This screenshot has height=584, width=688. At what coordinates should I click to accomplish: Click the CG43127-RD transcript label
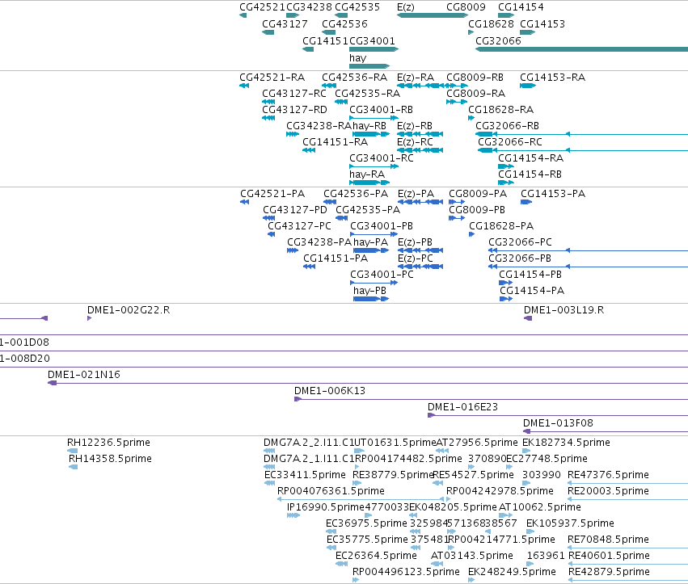[x=294, y=110]
